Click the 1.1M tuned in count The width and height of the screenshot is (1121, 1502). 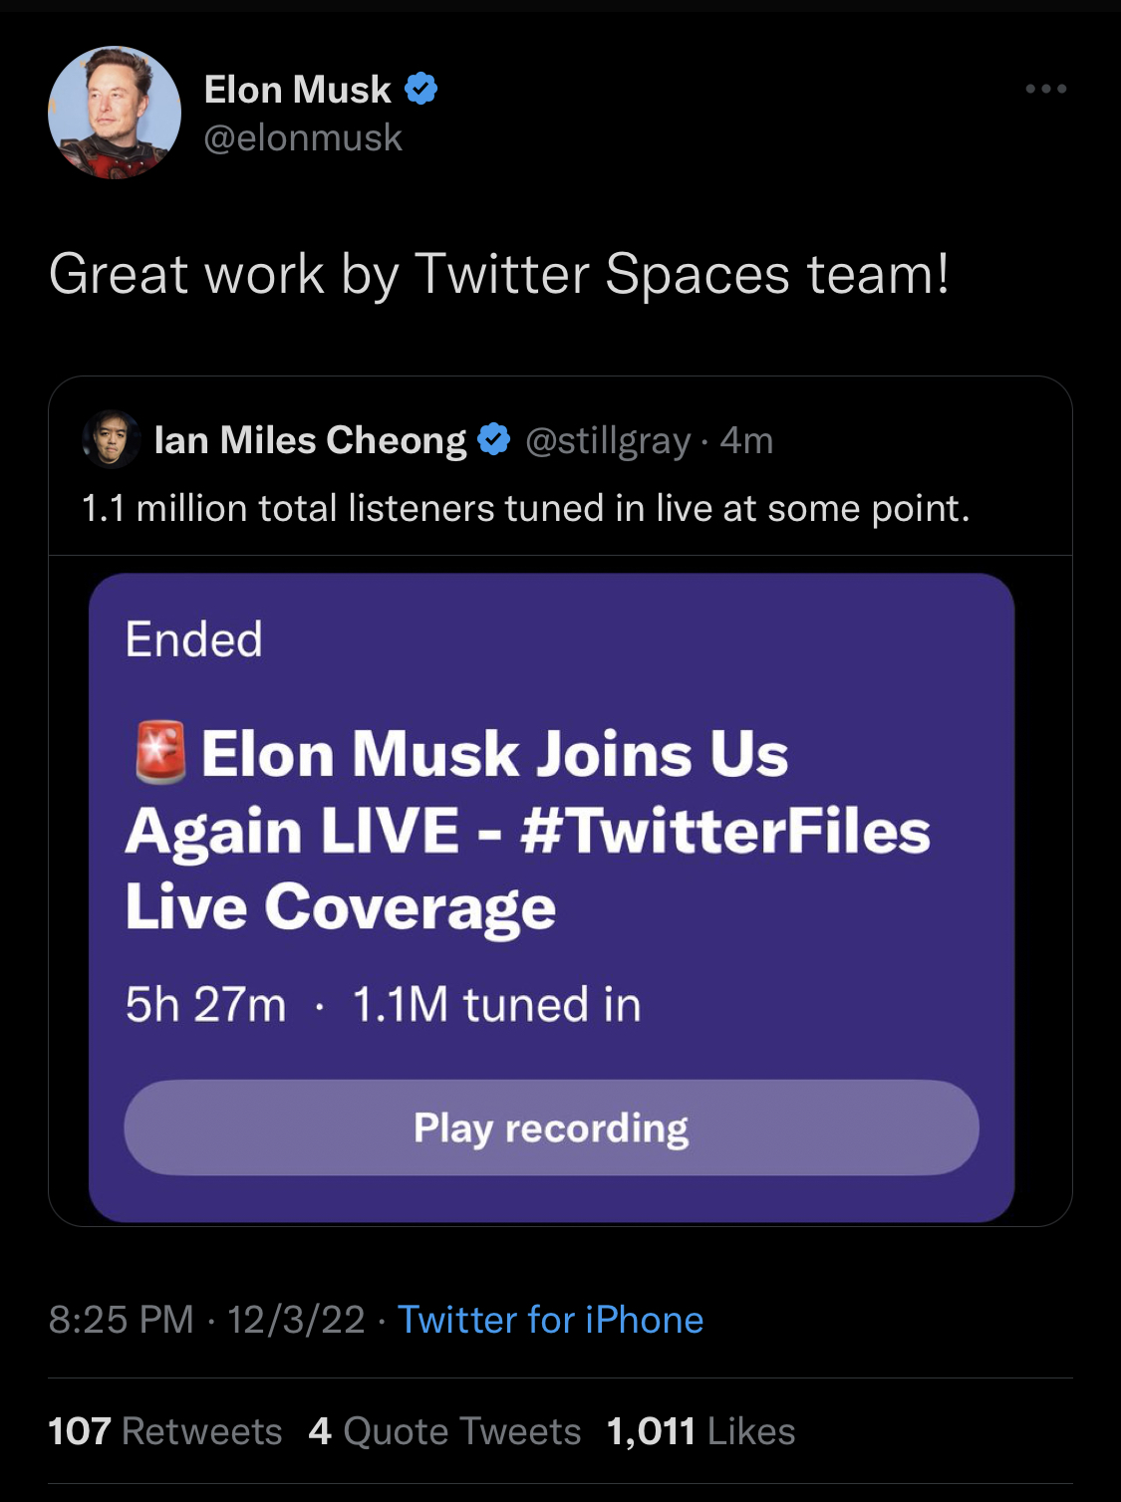[x=496, y=1004]
